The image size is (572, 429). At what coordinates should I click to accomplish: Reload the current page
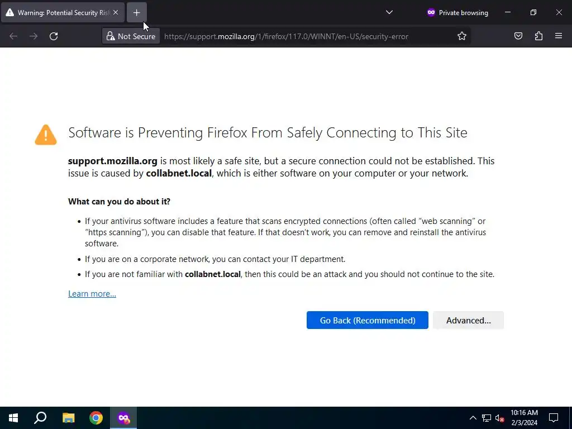[x=54, y=36]
